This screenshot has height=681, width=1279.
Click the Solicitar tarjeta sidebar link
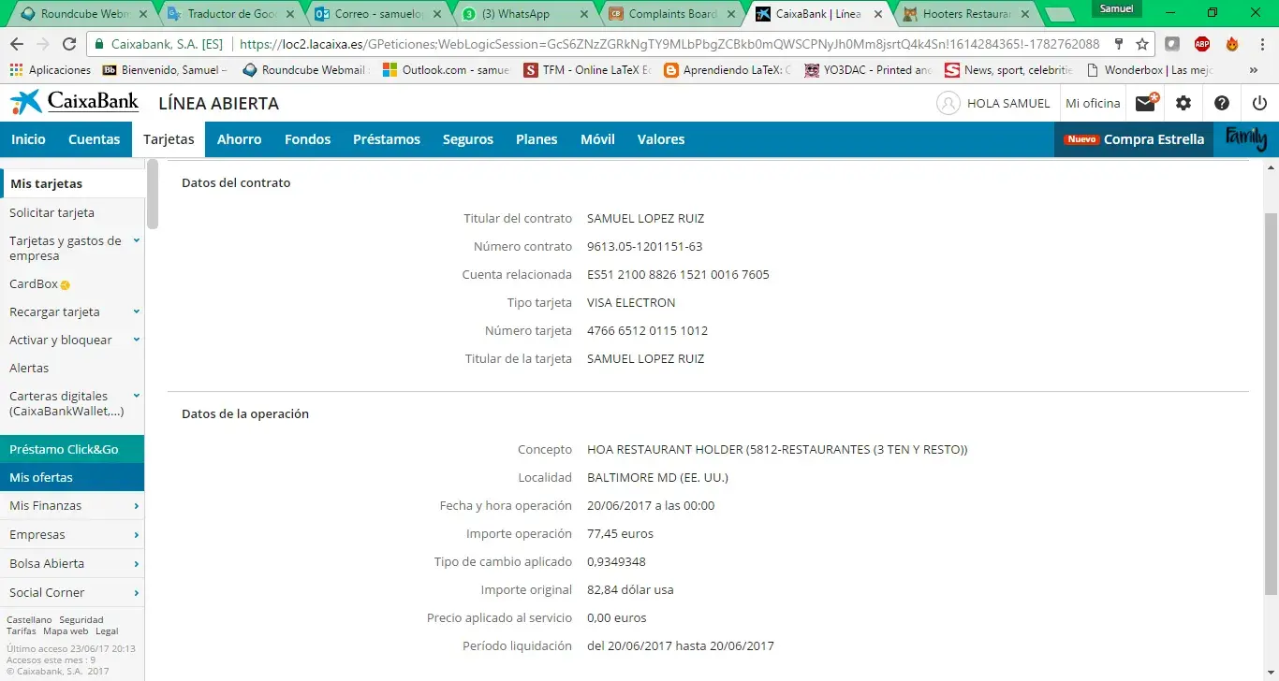point(51,212)
